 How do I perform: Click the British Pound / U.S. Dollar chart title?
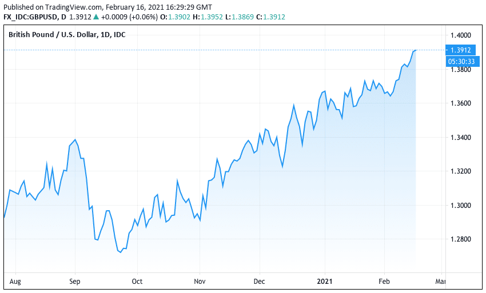[x=67, y=35]
